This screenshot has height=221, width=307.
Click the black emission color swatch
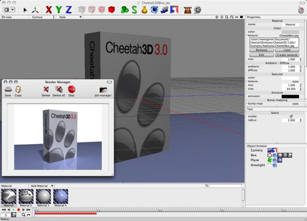[x=290, y=96]
